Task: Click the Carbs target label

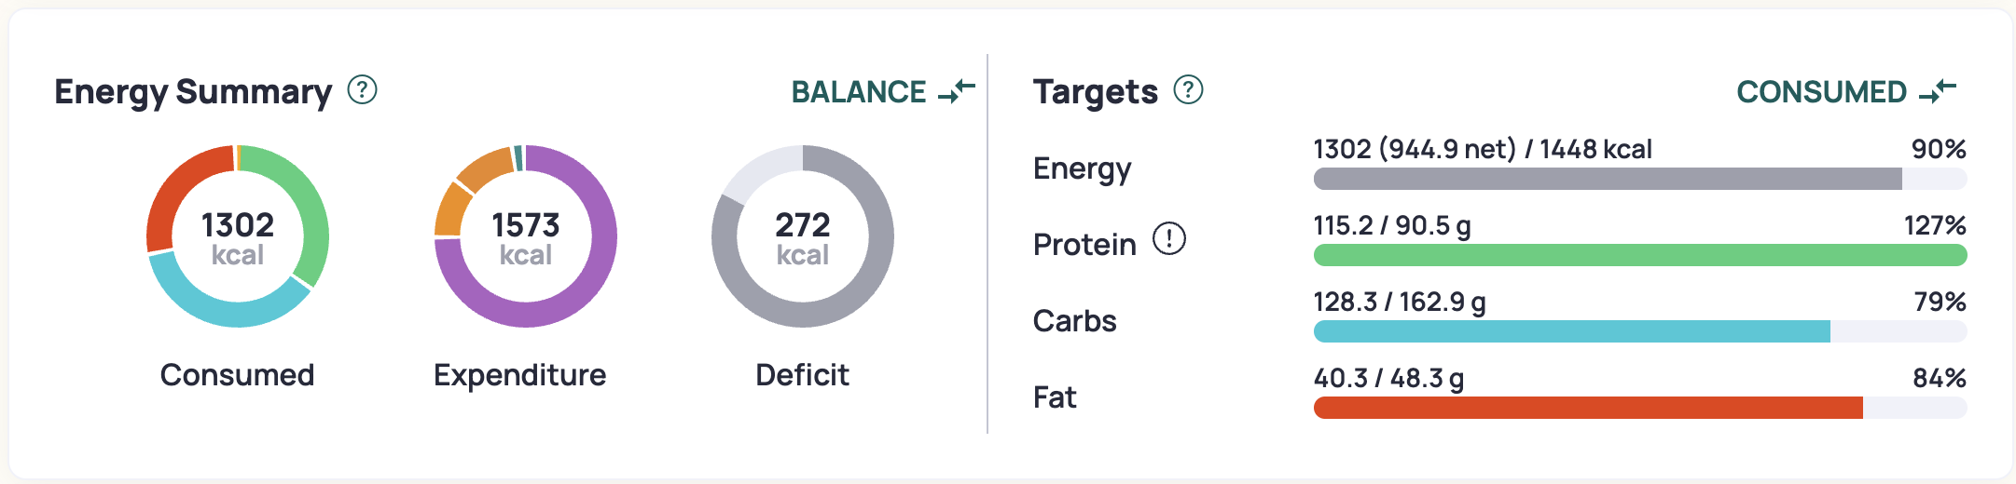Action: [x=1074, y=321]
